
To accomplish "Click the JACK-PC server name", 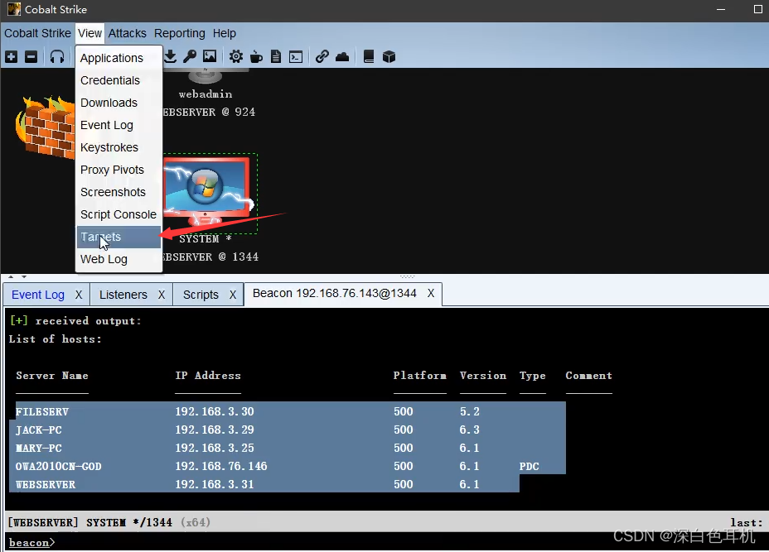I will [x=39, y=430].
